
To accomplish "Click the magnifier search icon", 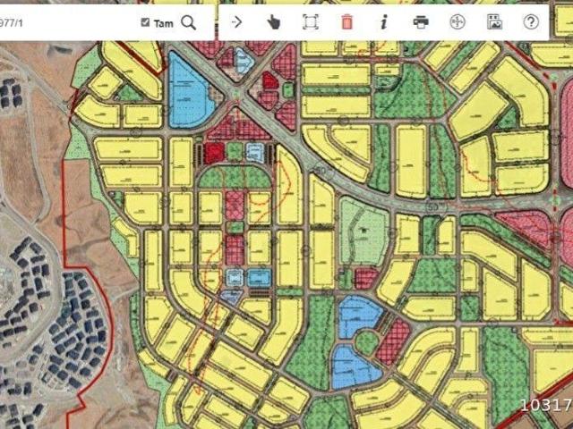I will coord(188,23).
